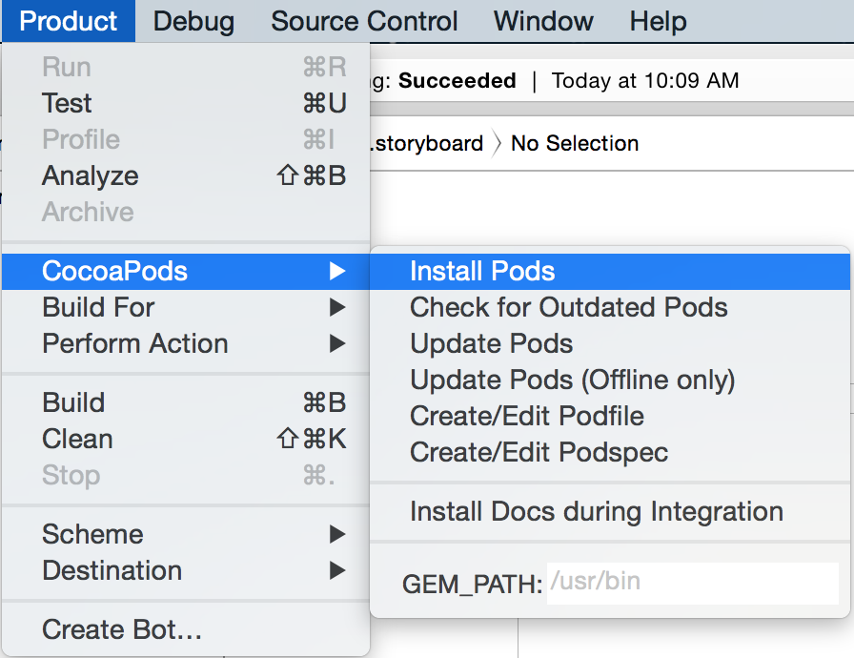This screenshot has height=658, width=854.
Task: Open Create/Edit Podfile option
Action: [526, 416]
